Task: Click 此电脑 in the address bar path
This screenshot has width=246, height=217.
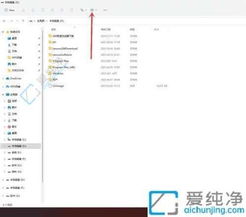Action: [x=41, y=21]
